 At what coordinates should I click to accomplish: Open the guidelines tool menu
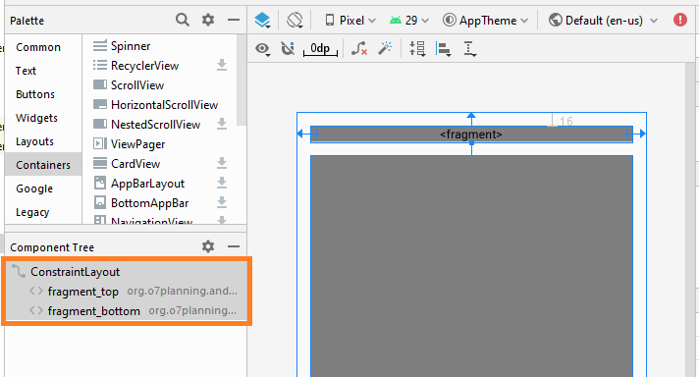tap(469, 48)
